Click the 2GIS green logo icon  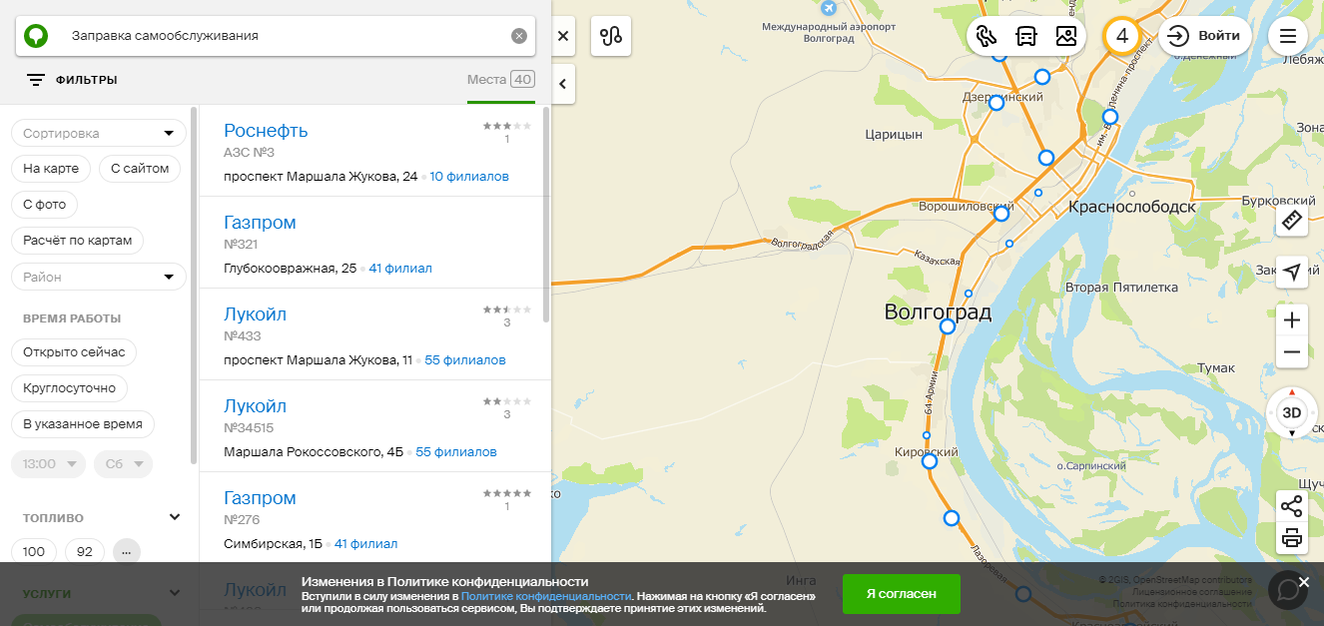coord(37,36)
